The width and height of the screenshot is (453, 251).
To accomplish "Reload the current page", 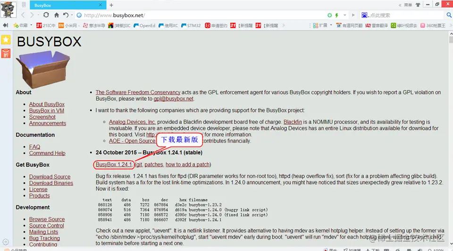I will pos(46,15).
